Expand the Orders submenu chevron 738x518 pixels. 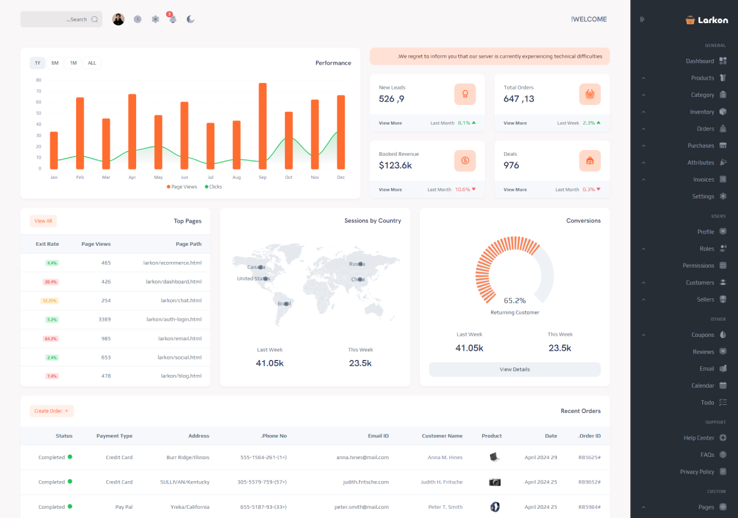pos(643,129)
